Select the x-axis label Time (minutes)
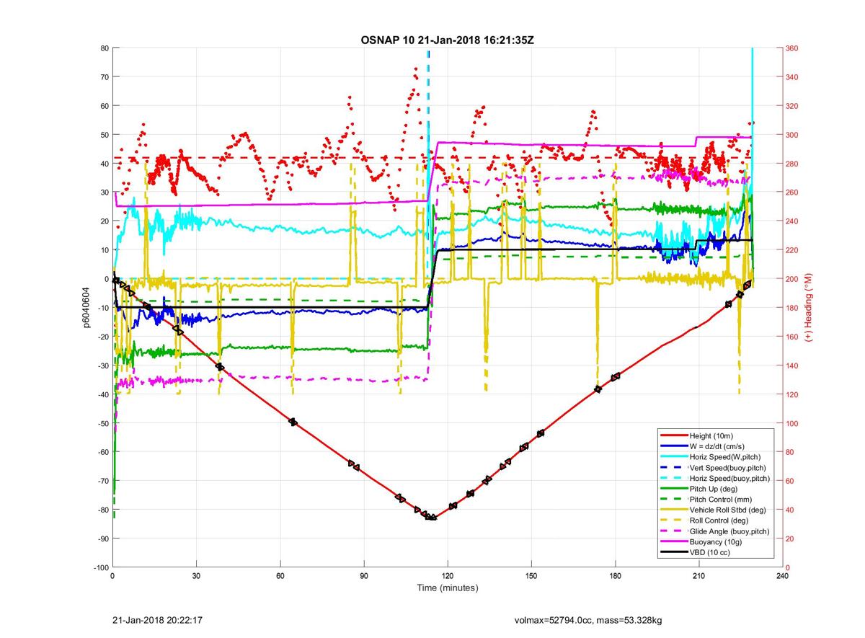865x638 pixels. 447,588
